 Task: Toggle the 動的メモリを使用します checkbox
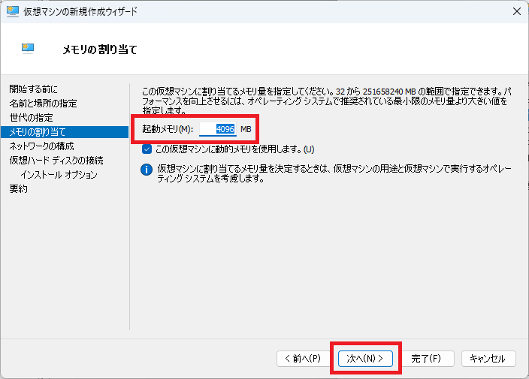(x=147, y=149)
